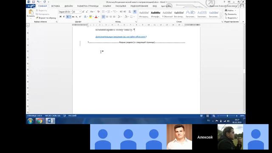Click the red font color button
Image resolution: width=272 pixels, height=153 pixels.
tap(96, 17)
